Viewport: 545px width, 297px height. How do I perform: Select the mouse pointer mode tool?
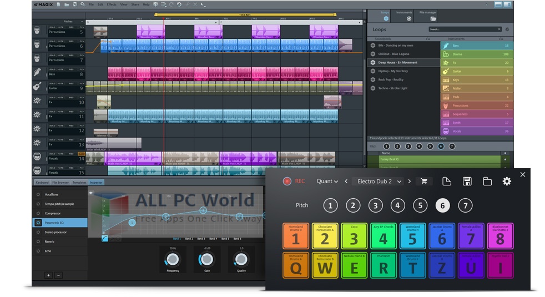coord(202,4)
